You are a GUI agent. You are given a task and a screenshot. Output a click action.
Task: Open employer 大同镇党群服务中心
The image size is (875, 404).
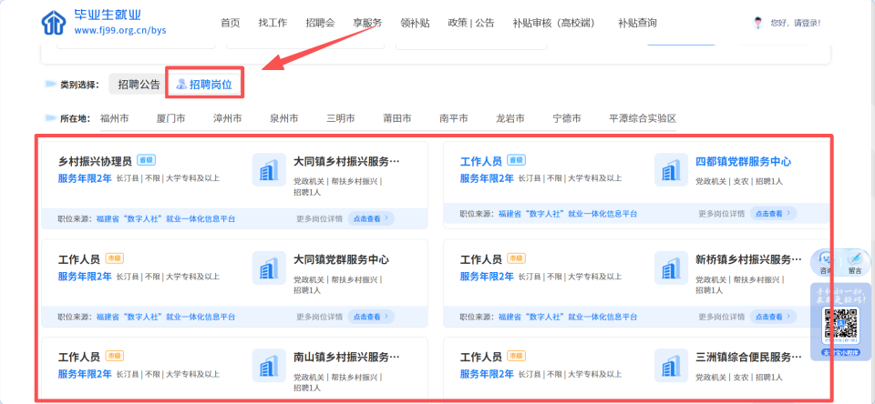[342, 259]
